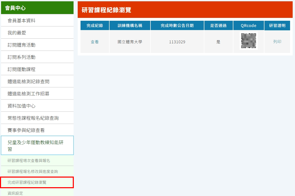Click the 訓練機構名稱 column header

(130, 25)
